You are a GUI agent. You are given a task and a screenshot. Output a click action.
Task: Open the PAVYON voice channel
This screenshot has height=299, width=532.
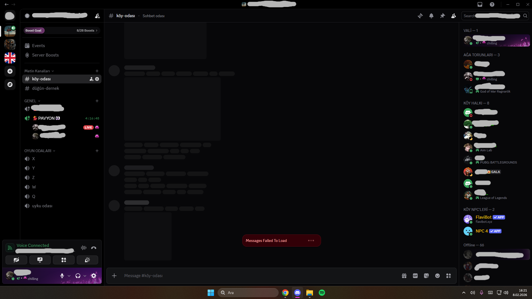[x=62, y=118]
